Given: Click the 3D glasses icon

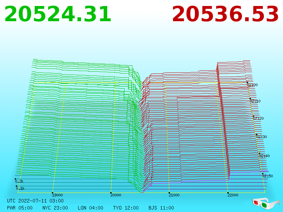Looking at the screenshot, I should [x=266, y=204].
